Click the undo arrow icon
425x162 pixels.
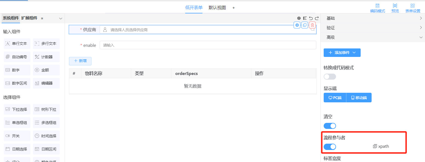tap(311, 18)
